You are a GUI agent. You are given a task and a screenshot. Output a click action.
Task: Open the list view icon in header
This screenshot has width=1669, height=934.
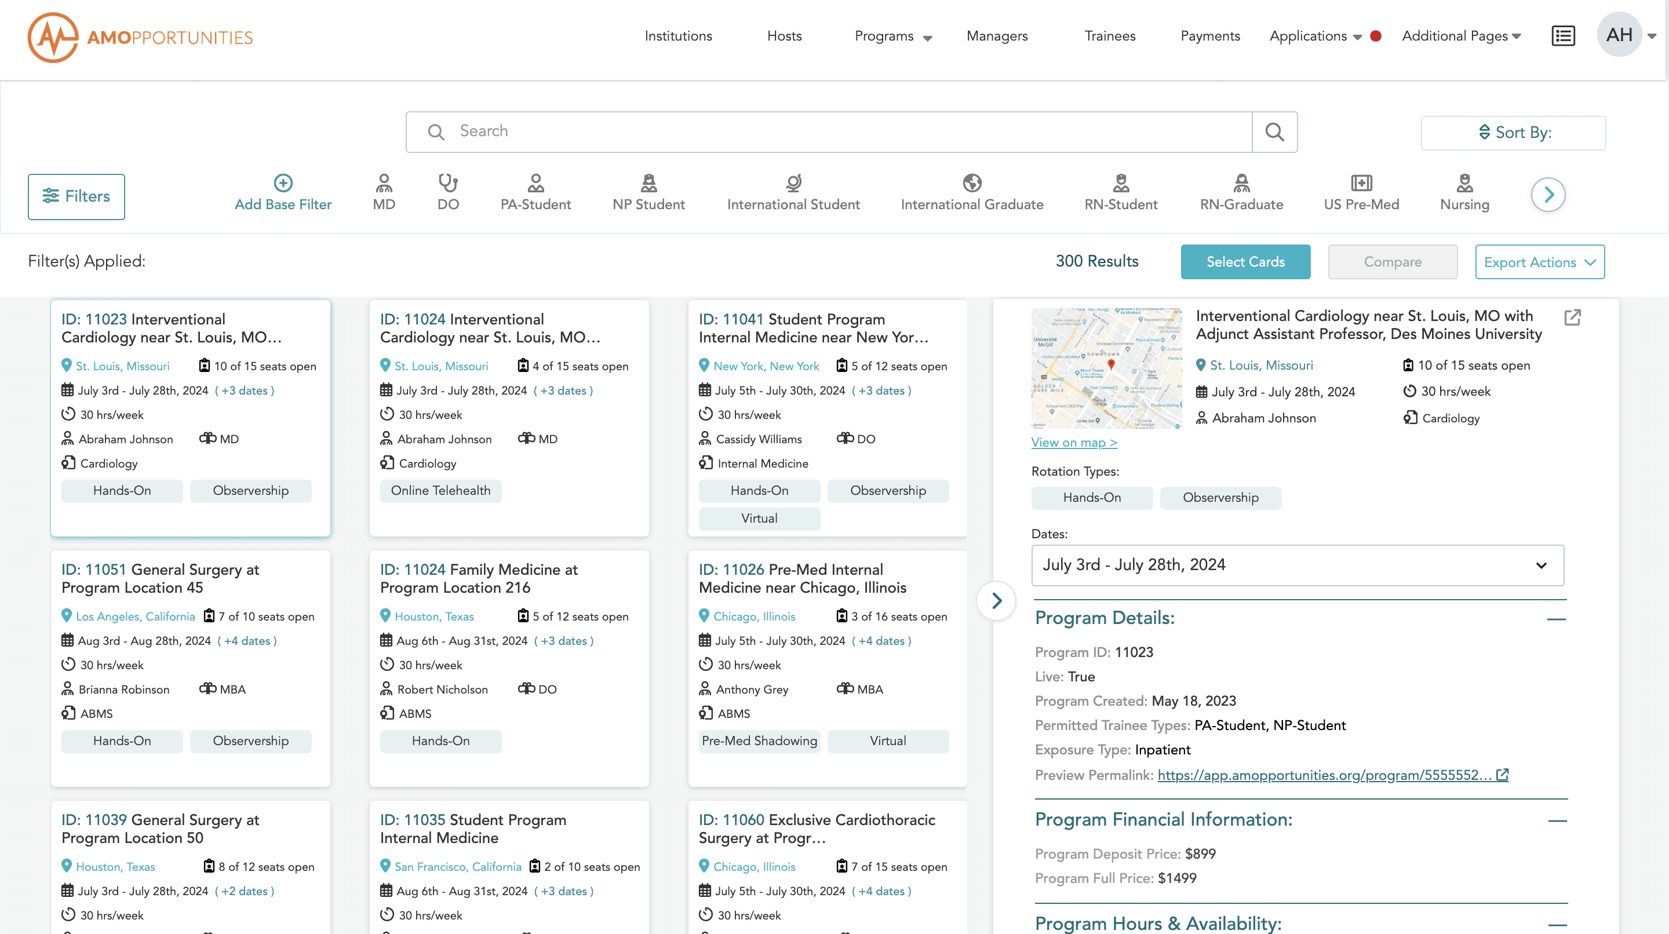coord(1563,35)
